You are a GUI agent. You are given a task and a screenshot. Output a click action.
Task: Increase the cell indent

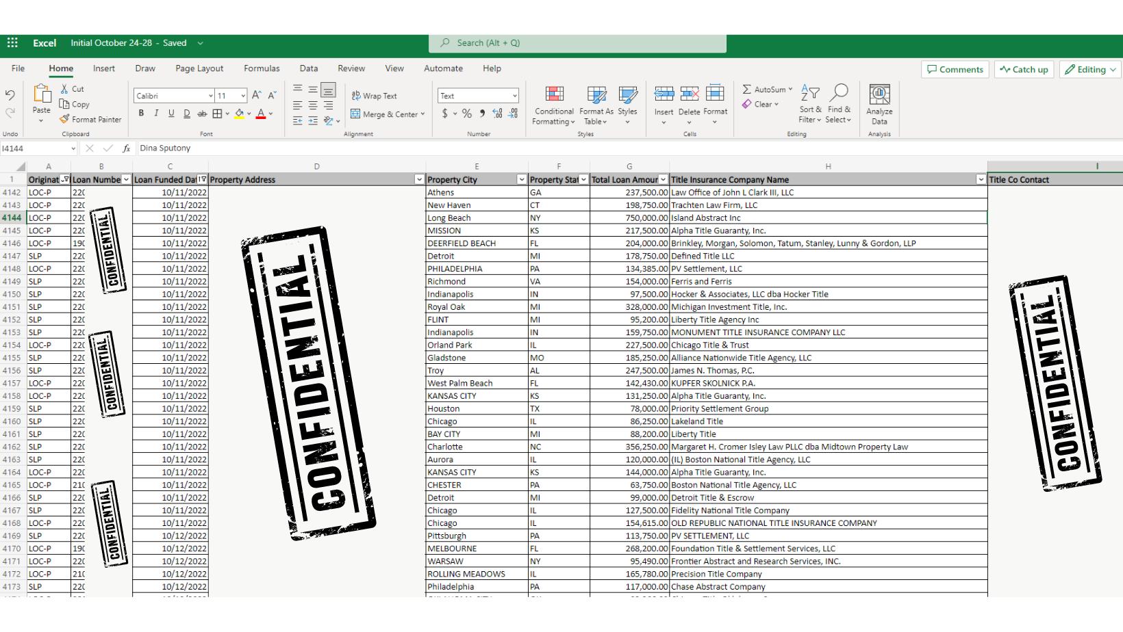point(313,121)
